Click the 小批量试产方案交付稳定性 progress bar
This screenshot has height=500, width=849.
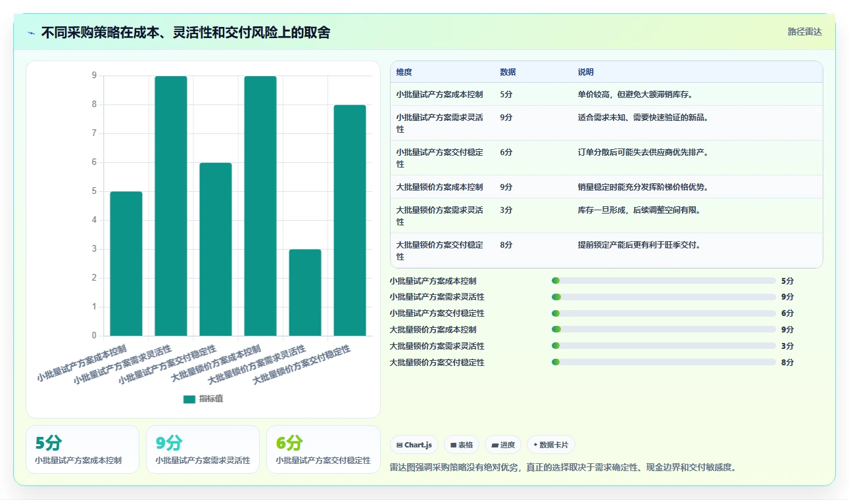tap(664, 313)
